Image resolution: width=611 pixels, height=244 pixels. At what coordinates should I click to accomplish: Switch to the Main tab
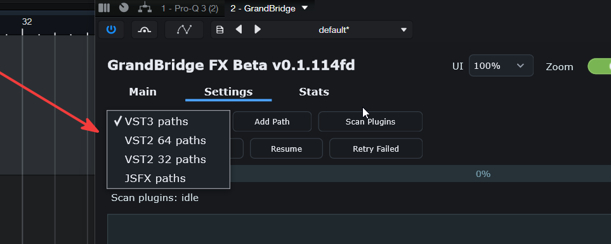click(143, 92)
